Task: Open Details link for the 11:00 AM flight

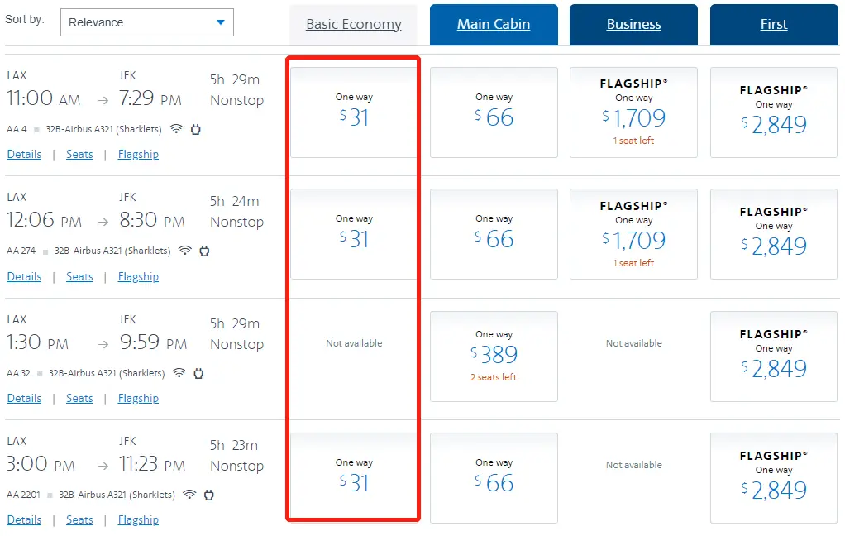Action: coord(24,155)
